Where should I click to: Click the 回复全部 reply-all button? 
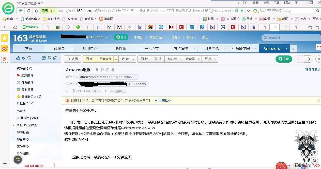pyautogui.click(x=105, y=59)
